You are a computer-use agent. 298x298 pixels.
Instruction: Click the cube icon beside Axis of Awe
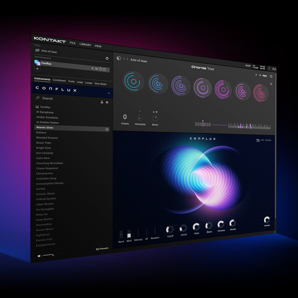119,58
